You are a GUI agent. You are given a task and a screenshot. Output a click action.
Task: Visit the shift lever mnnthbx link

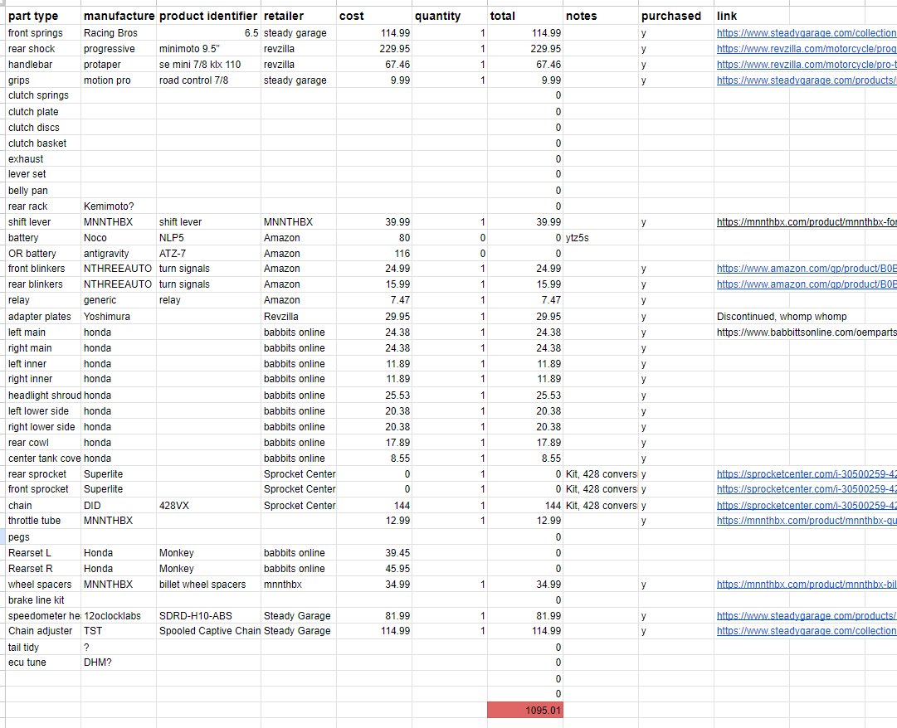807,222
